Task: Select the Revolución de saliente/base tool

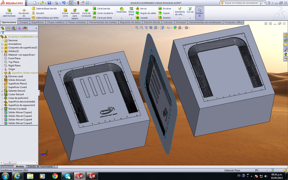Action: coord(23,12)
